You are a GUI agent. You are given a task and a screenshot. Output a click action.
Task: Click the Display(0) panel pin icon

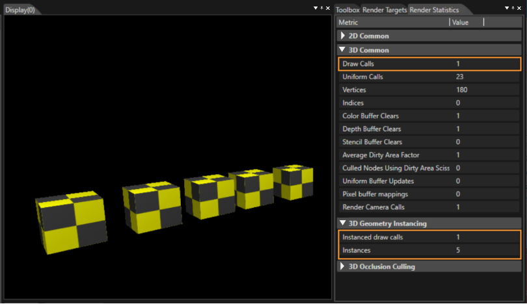click(321, 8)
